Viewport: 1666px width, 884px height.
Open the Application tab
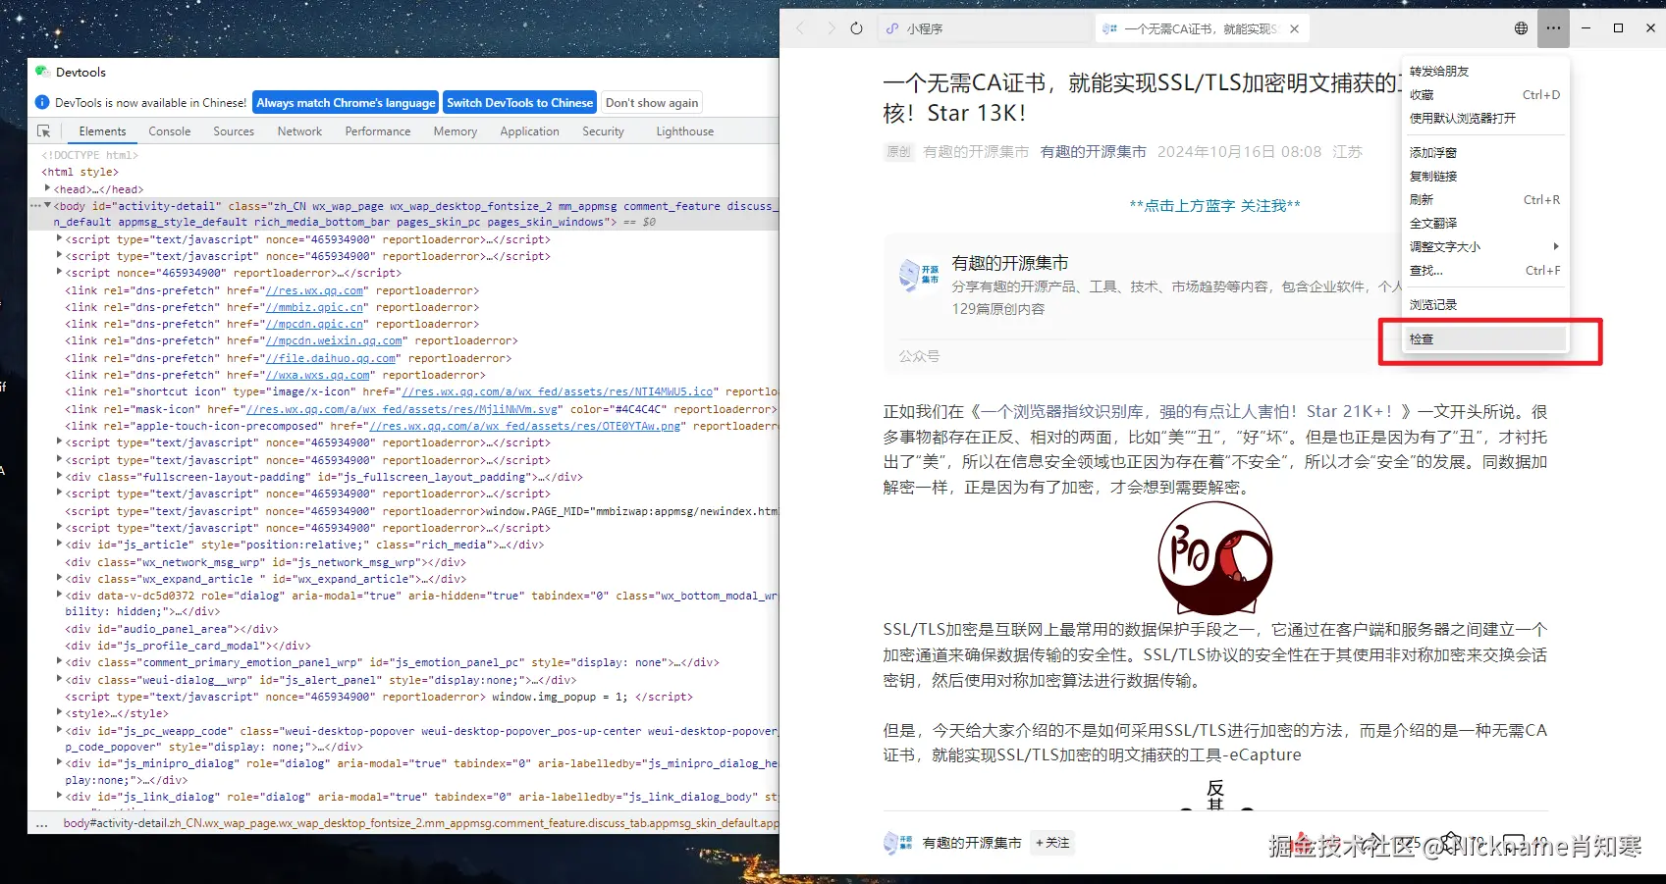[529, 131]
